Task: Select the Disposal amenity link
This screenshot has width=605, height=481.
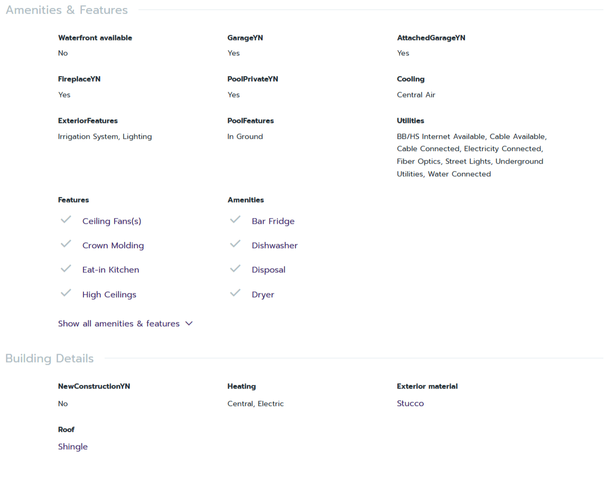Action: pos(268,270)
